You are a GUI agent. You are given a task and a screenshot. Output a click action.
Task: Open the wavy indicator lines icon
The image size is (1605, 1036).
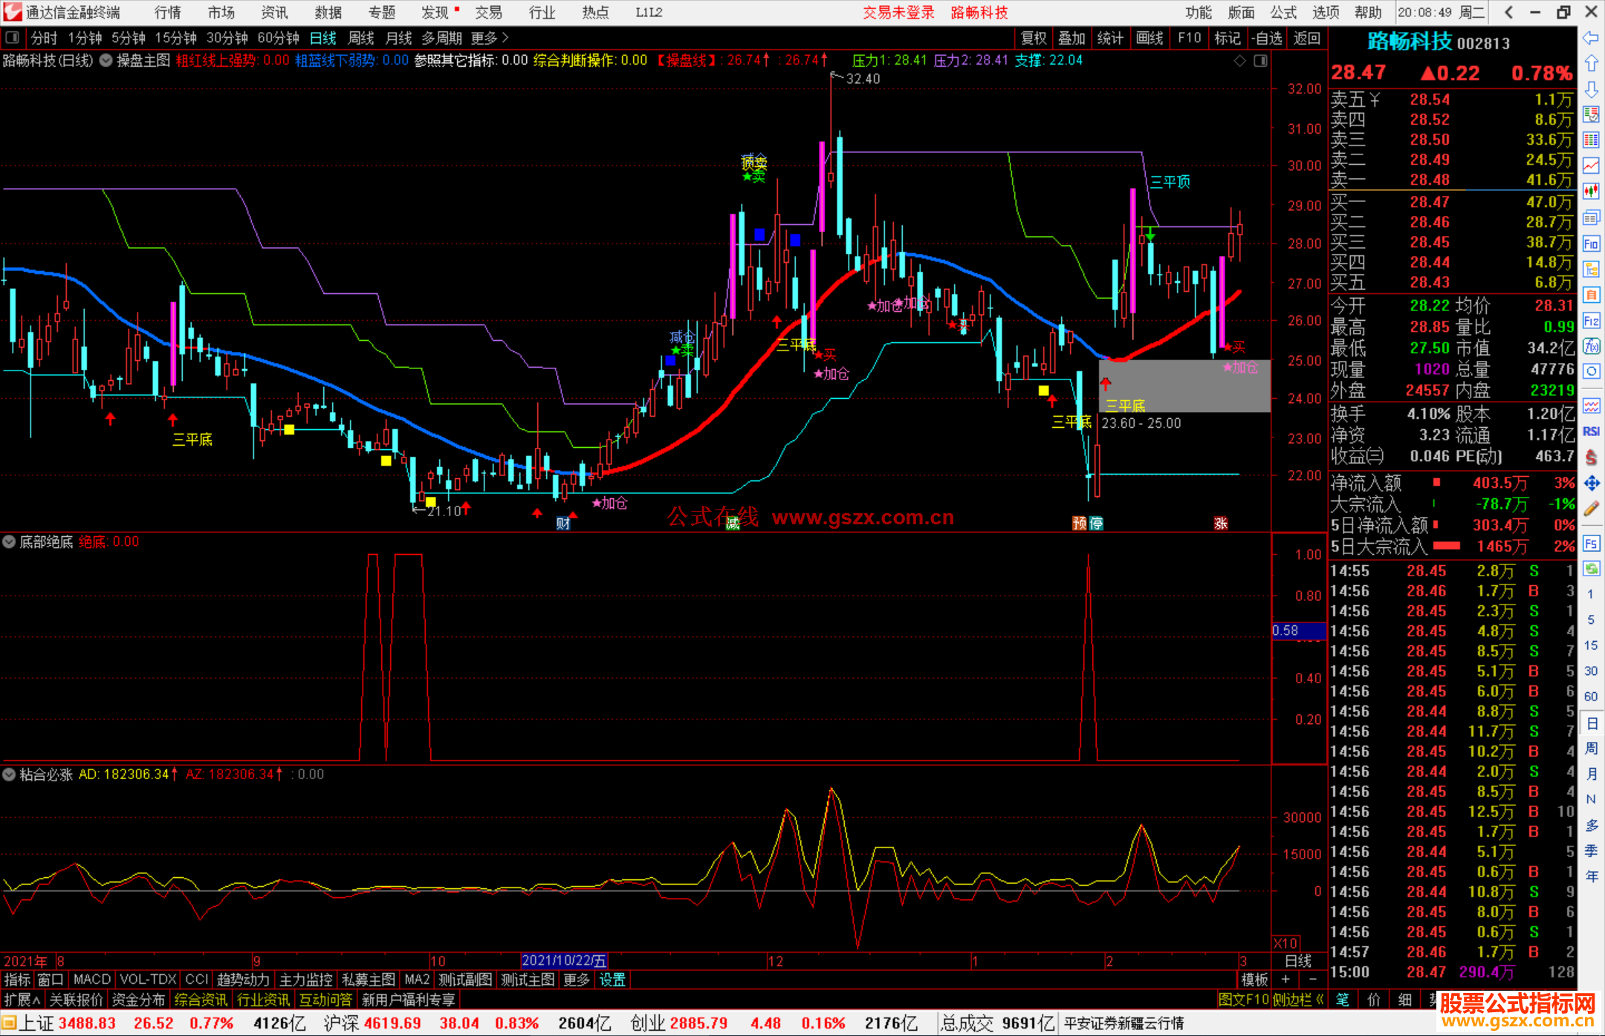(1591, 405)
